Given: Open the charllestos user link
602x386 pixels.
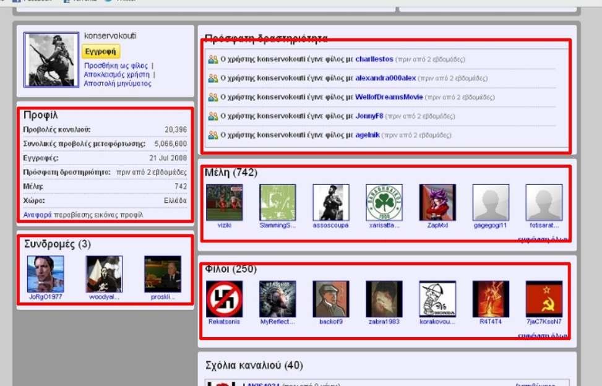Looking at the screenshot, I should pos(374,59).
